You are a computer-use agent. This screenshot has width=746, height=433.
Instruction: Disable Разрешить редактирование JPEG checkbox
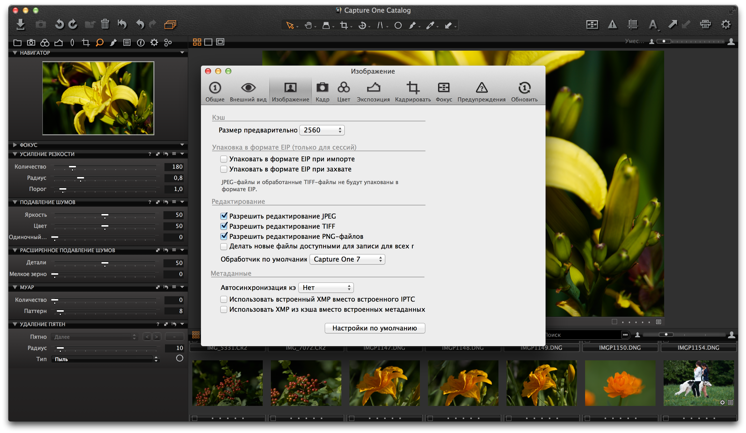coord(224,216)
